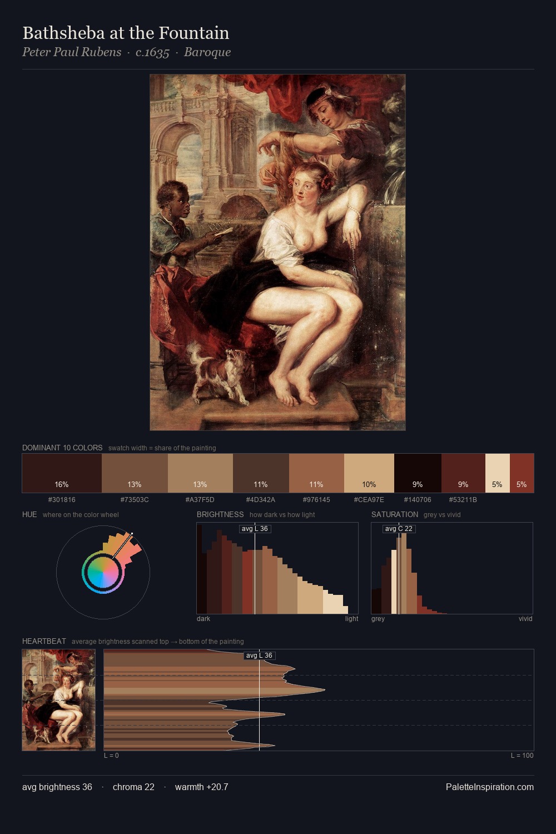Click the "L = 100" axis label

pos(522,755)
